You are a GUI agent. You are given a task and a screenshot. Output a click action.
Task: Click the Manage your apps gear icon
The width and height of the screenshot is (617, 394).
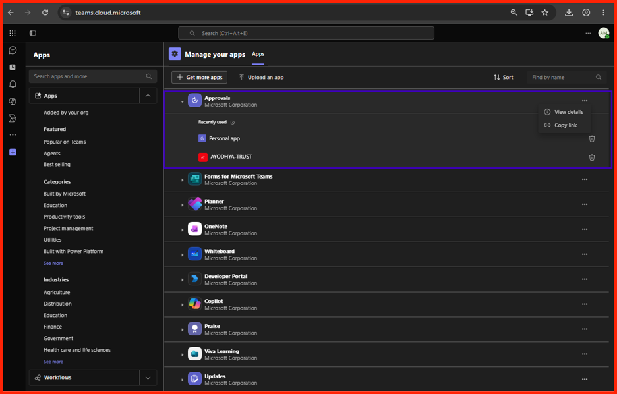click(x=175, y=54)
